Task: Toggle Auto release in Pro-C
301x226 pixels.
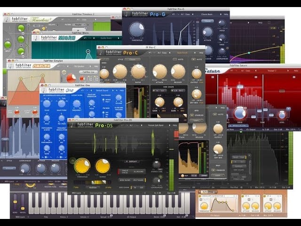Action: pos(174,60)
